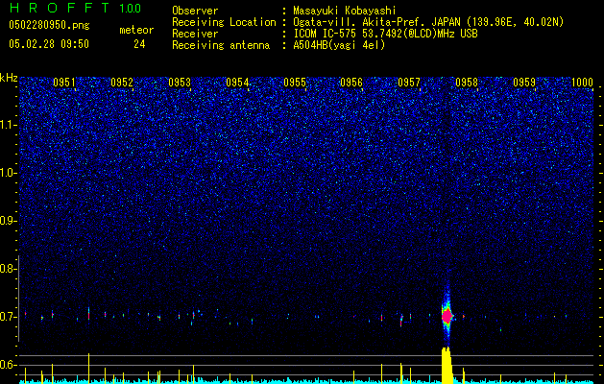Click the 0953 time marker
Viewport: 604px width, 384px height.
[180, 83]
